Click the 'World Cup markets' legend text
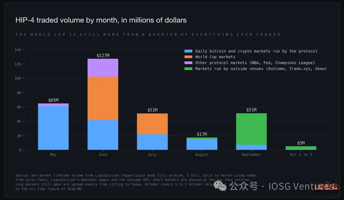The width and height of the screenshot is (344, 200). (215, 57)
